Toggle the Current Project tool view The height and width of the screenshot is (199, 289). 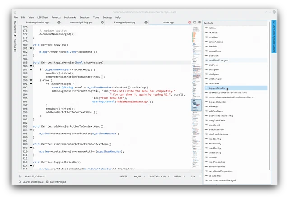(x=56, y=182)
